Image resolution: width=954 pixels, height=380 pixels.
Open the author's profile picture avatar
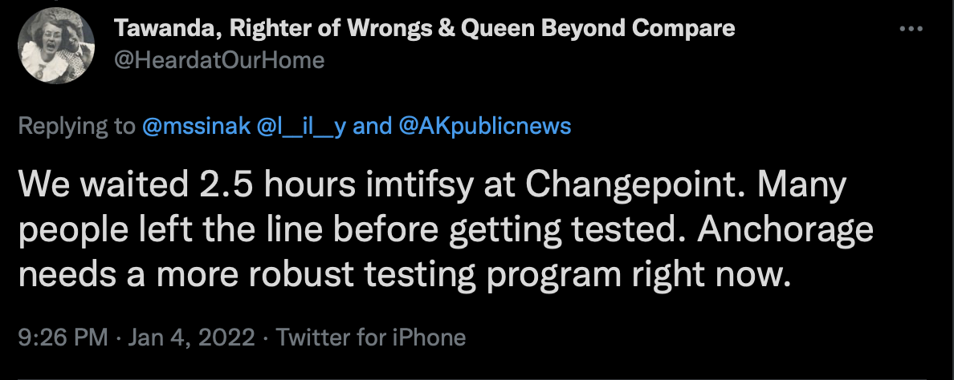click(56, 46)
